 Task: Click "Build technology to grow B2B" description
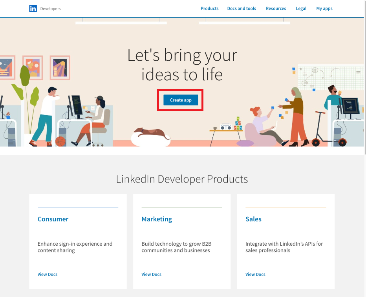(x=176, y=247)
